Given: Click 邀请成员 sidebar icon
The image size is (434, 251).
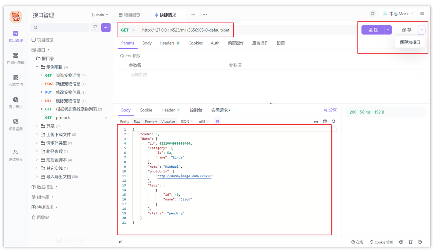Looking at the screenshot, I should (x=16, y=155).
